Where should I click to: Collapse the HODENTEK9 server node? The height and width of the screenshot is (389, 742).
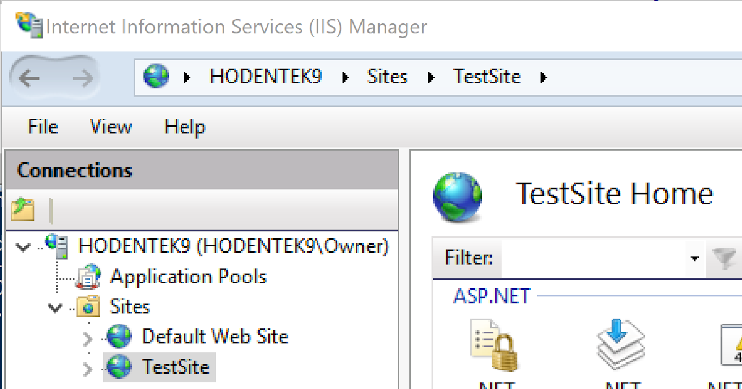(x=22, y=246)
